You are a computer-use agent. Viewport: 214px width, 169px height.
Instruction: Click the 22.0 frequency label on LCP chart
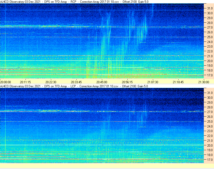click(x=210, y=136)
